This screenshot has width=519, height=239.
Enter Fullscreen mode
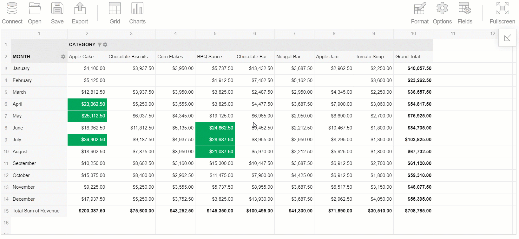502,13
